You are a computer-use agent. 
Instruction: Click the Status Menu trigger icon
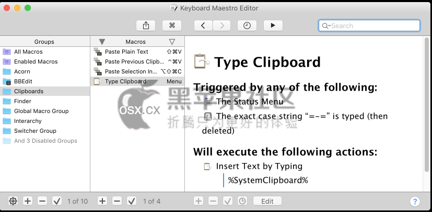pos(208,102)
